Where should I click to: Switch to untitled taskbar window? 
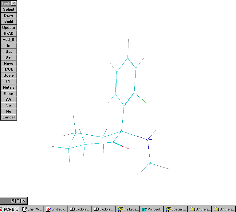pyautogui.click(x=56, y=209)
